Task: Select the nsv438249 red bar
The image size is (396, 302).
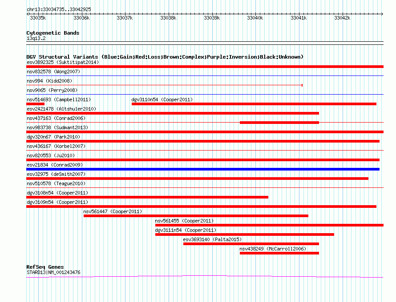Action: pyautogui.click(x=279, y=253)
